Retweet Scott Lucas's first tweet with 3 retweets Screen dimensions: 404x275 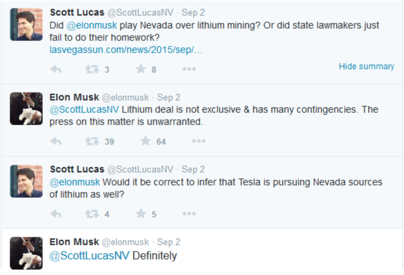coord(92,69)
